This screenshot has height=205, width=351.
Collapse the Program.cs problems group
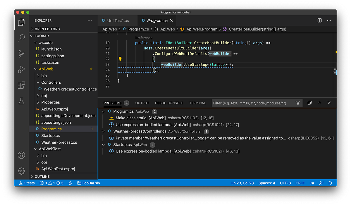[103, 111]
